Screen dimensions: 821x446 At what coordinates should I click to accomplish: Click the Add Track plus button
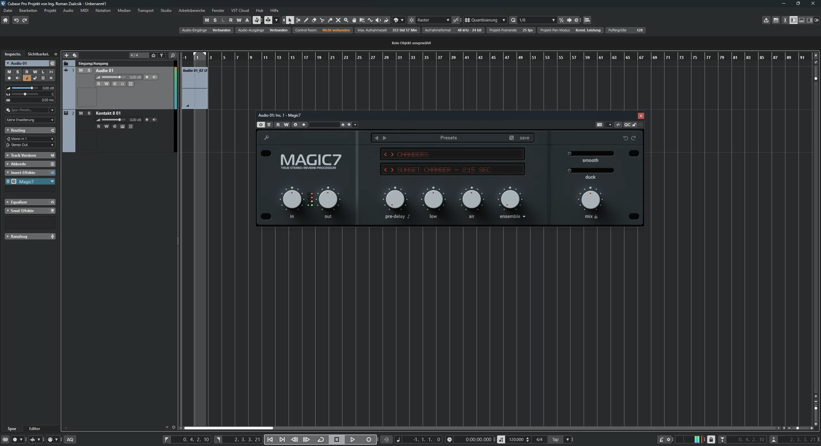(x=66, y=55)
